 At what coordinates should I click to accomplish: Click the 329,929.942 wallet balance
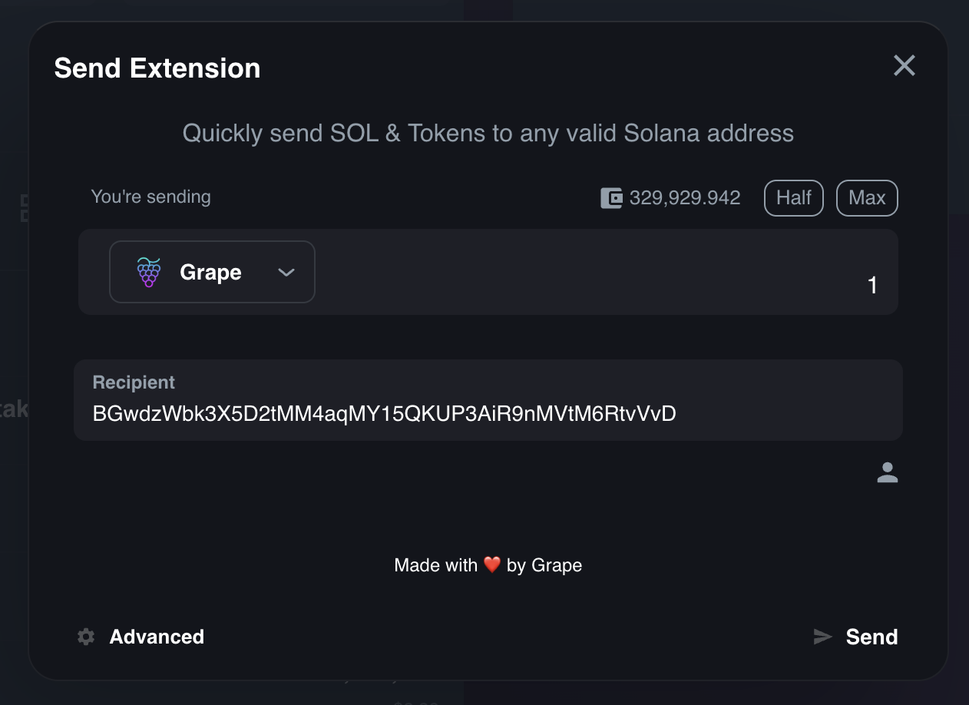685,198
